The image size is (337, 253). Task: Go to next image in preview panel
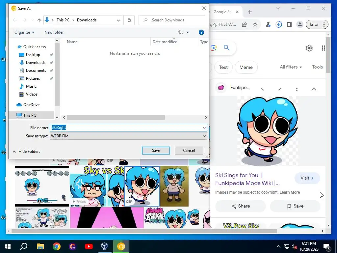(x=280, y=89)
